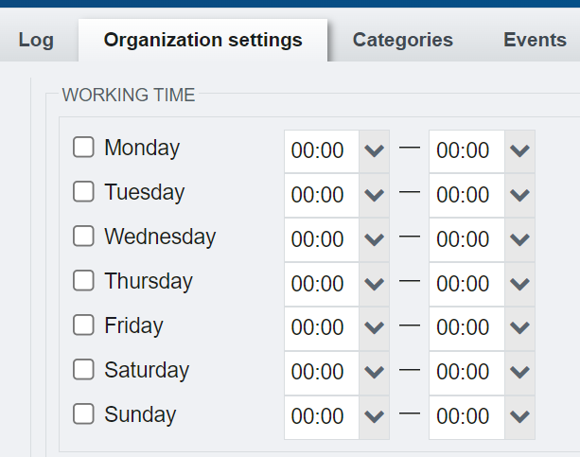Open the Monday start time dropdown arrow
580x457 pixels.
[375, 151]
